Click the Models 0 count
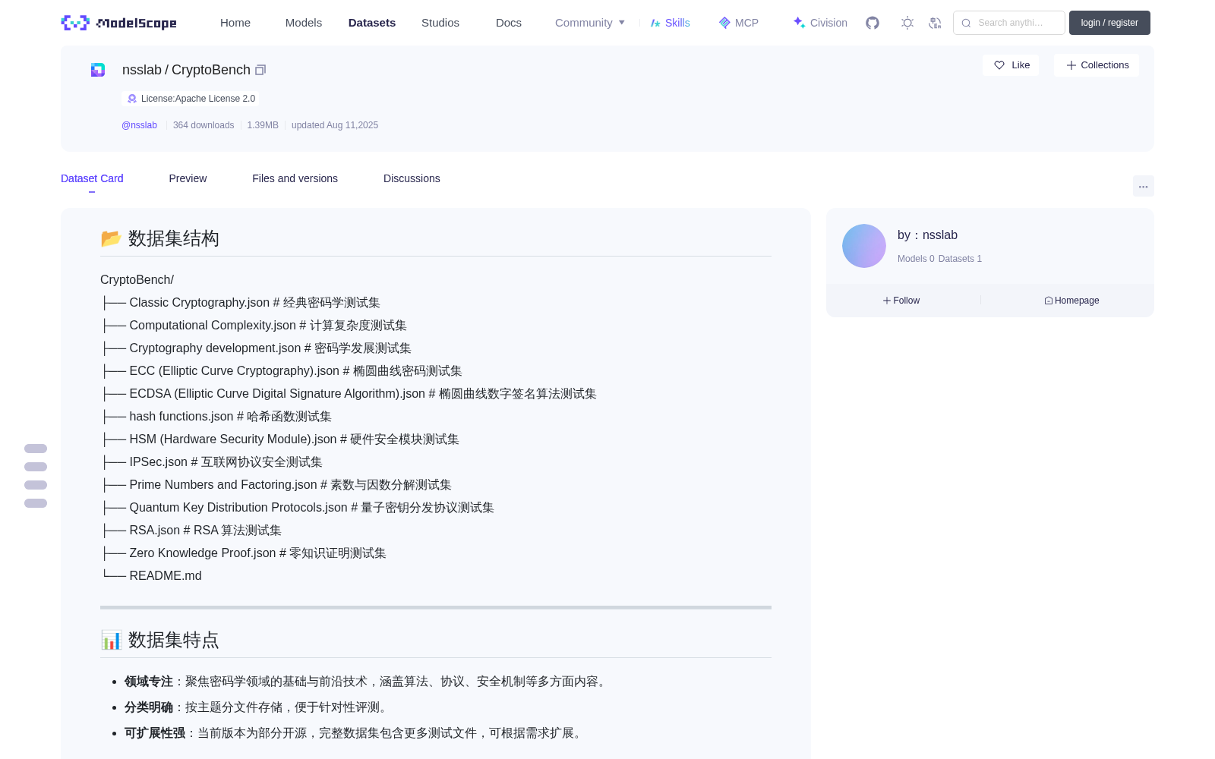This screenshot has width=1215, height=759. tap(916, 259)
